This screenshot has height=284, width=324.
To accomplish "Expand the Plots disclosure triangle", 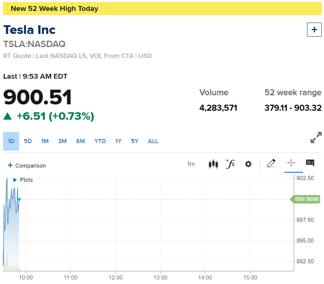I will (15, 180).
